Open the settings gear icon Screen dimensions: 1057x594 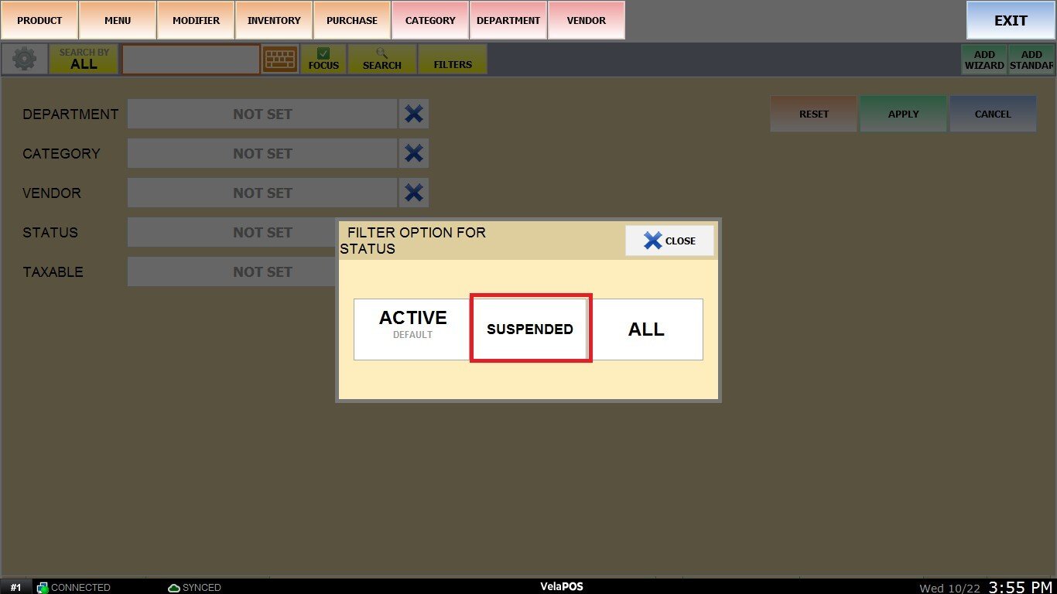pyautogui.click(x=25, y=60)
